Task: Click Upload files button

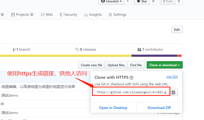Action: coord(116,65)
